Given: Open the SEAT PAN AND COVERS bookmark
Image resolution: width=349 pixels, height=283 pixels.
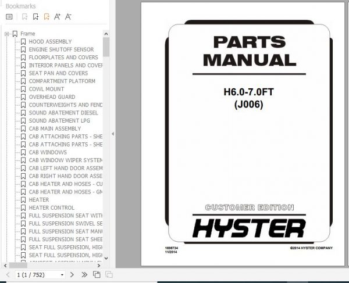Looking at the screenshot, I should 58,73.
